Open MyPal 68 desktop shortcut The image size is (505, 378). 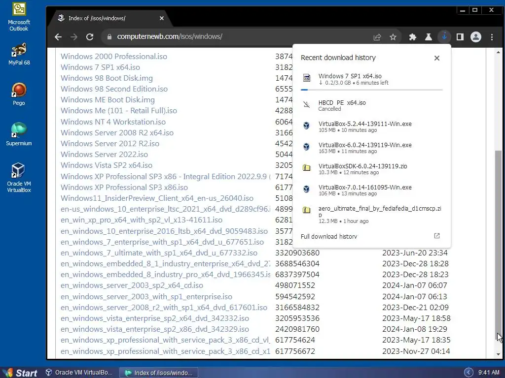click(x=19, y=54)
